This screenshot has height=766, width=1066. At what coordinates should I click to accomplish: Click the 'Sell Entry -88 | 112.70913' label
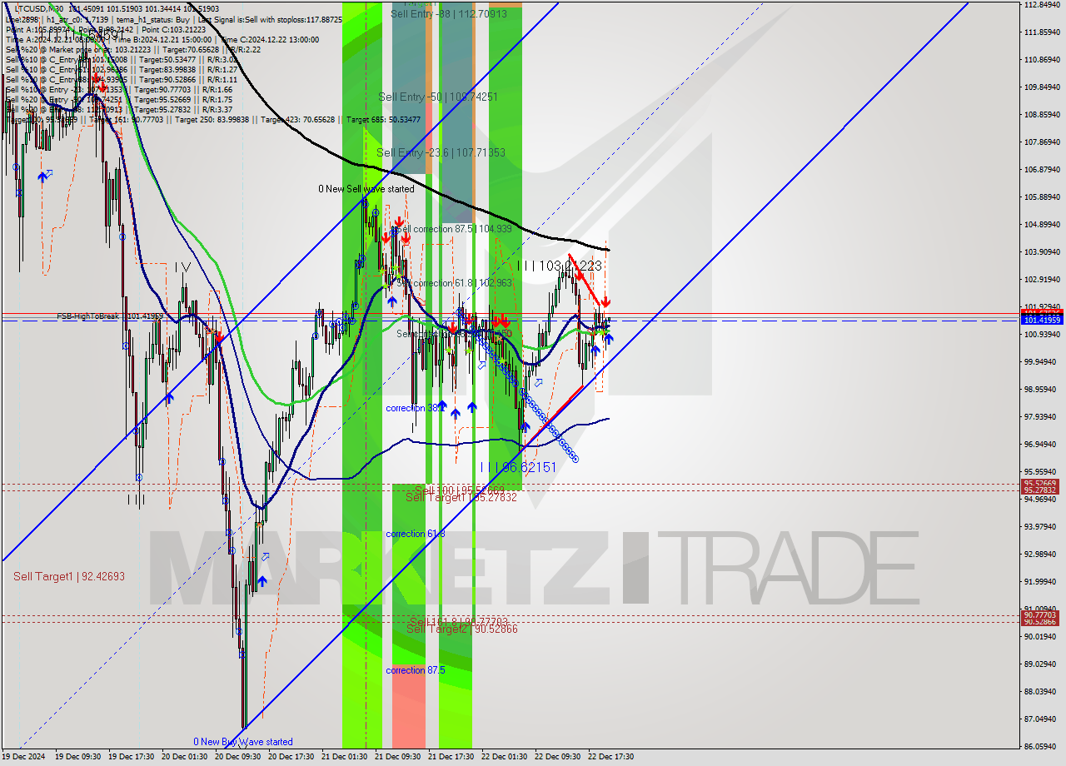click(x=449, y=13)
